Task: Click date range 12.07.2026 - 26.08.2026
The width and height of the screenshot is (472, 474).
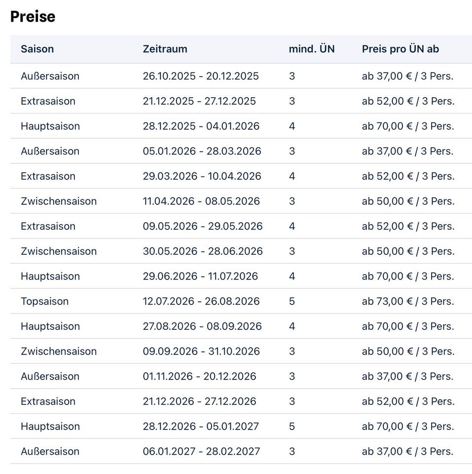Action: click(201, 301)
